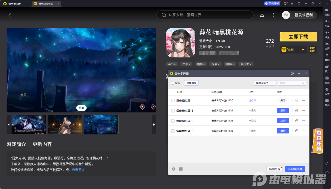This screenshot has height=189, width=331.
Task: Click 启动 for 雷电模拟器-1
Action: (x=283, y=110)
